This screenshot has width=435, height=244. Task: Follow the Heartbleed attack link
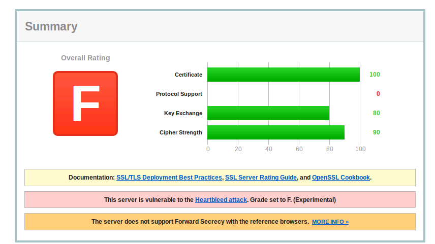click(221, 200)
